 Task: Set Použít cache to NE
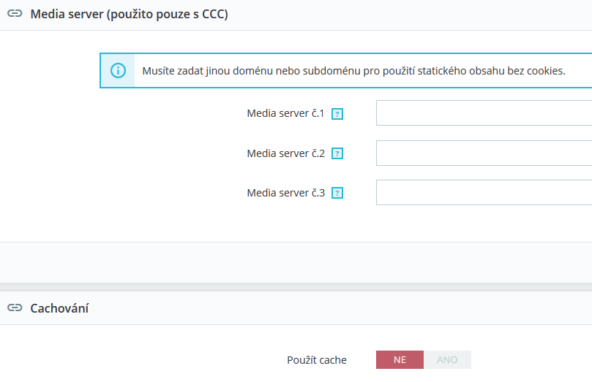(400, 360)
